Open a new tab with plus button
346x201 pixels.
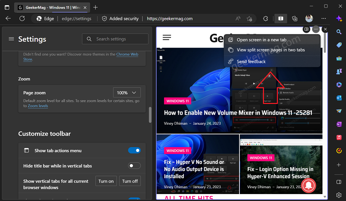coord(95,8)
